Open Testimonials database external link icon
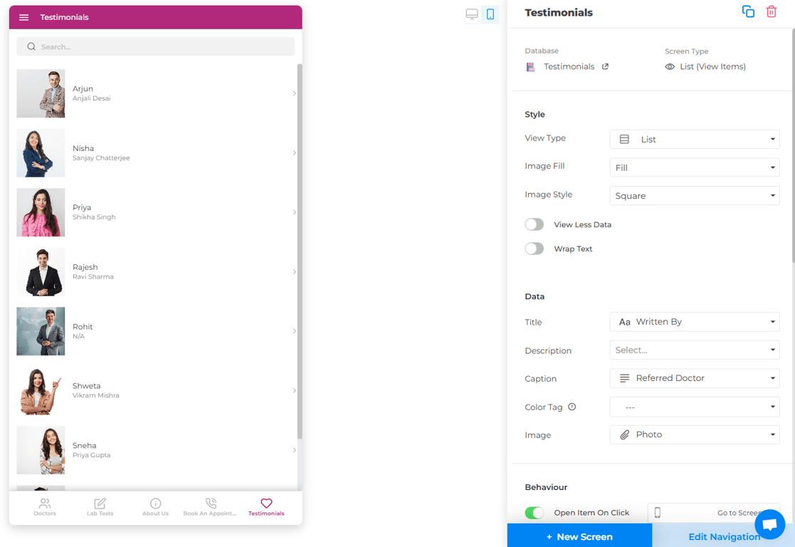Image resolution: width=795 pixels, height=547 pixels. click(606, 66)
